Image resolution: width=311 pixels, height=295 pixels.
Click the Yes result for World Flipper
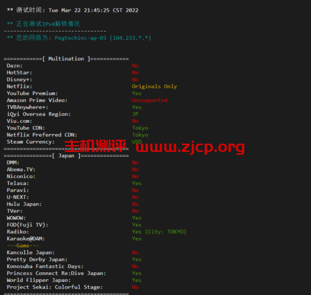[137, 280]
